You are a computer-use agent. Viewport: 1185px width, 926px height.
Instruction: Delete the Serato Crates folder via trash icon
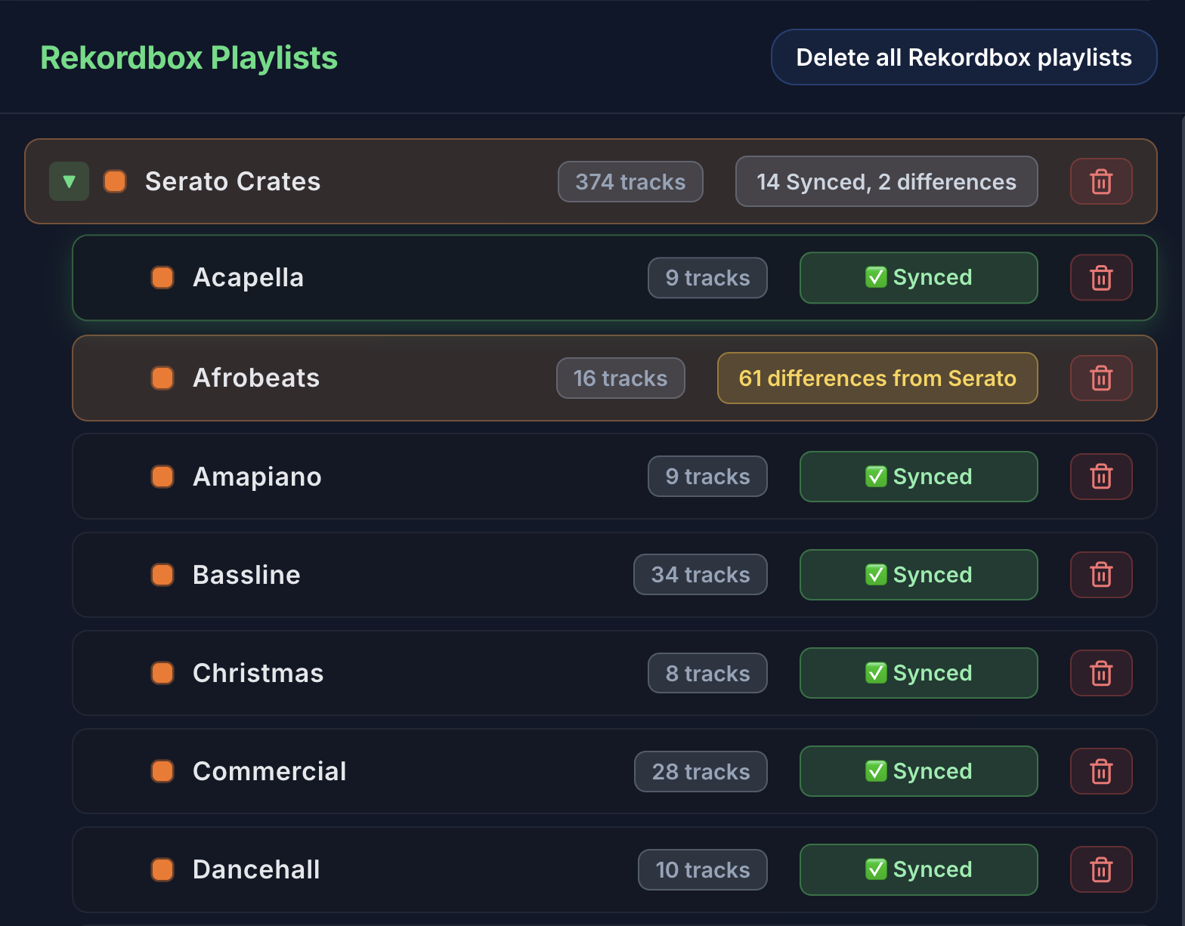(1101, 181)
